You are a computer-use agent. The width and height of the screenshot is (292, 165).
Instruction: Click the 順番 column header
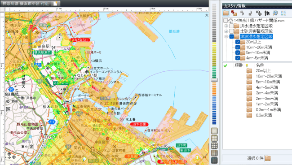coord(239,65)
